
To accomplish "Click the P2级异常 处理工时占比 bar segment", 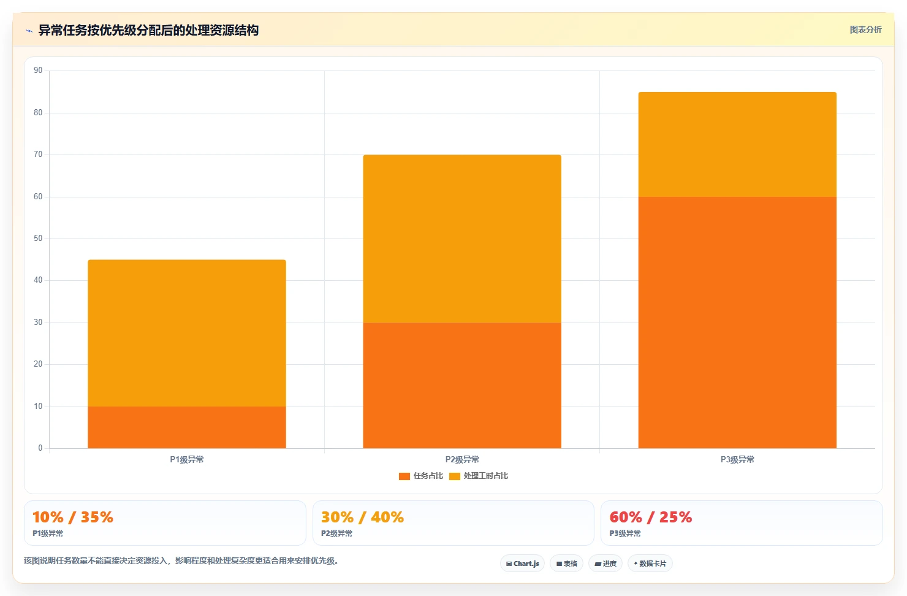I will click(462, 239).
